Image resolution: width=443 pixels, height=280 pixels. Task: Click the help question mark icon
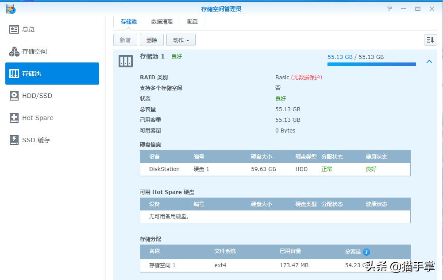389,8
